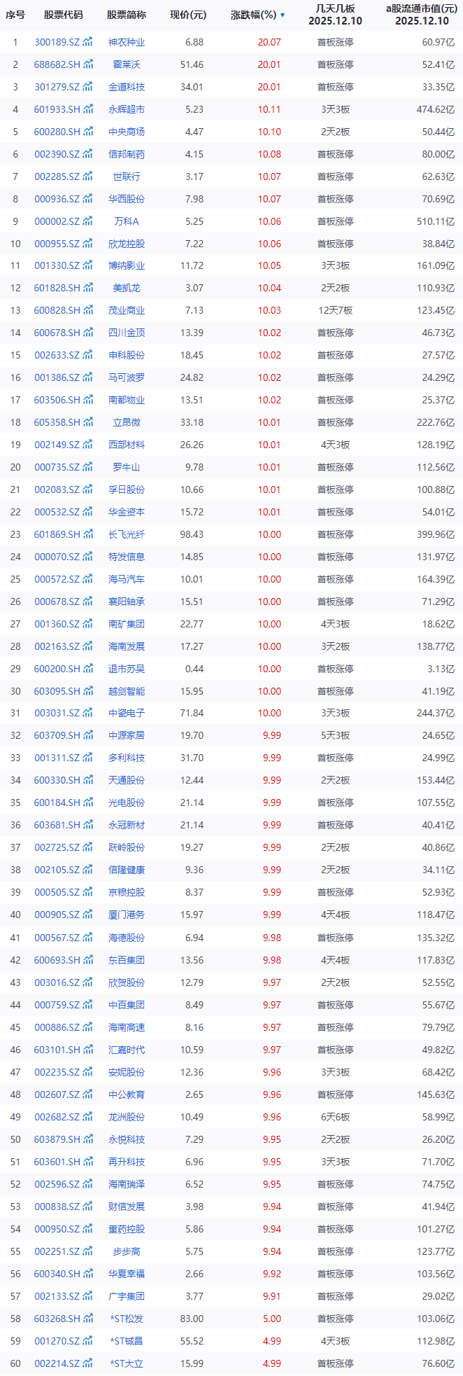
Task: Select the 股票代码 column header
Action: (63, 15)
